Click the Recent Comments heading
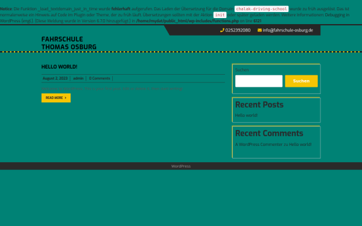 pos(269,133)
